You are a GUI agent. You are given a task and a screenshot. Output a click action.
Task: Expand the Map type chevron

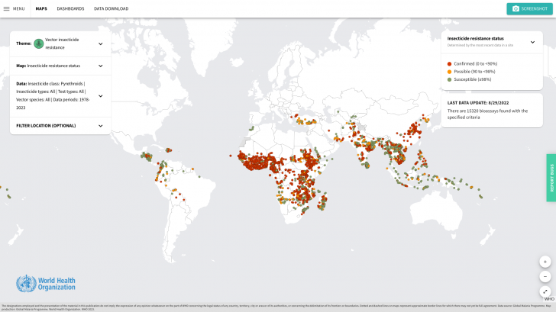tap(100, 66)
